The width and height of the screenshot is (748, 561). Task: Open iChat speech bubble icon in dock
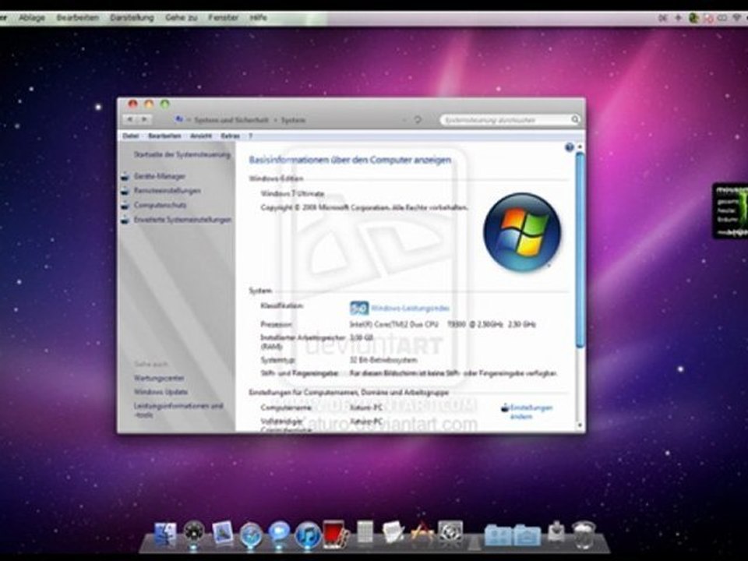[279, 533]
